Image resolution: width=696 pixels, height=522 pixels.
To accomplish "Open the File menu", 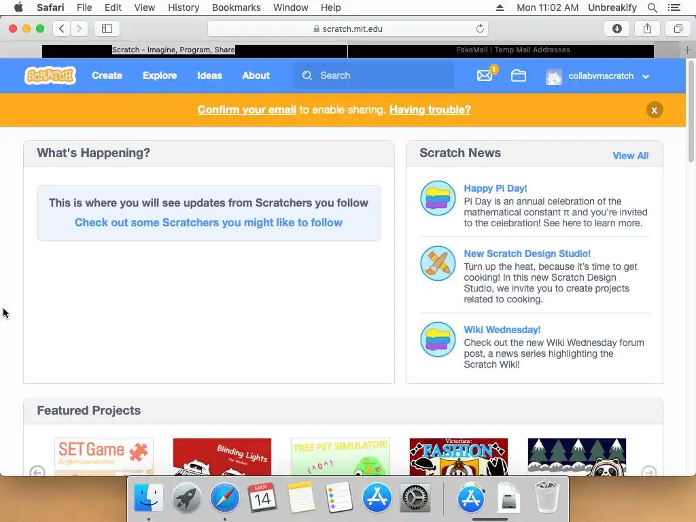I will (84, 7).
